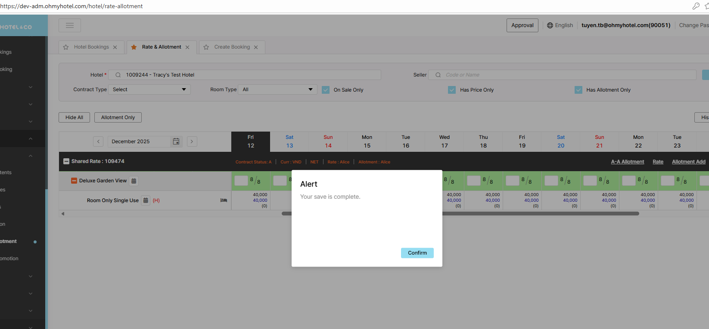Click the December 2025 month field
709x329 pixels.
click(139, 141)
